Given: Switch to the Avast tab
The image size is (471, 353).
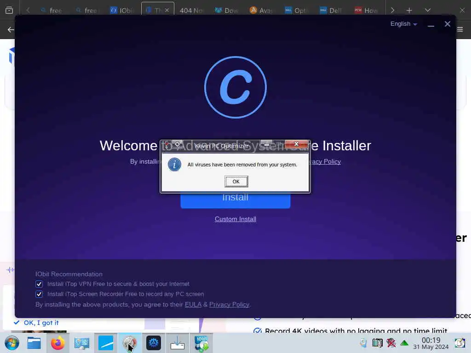Looking at the screenshot, I should 262,11.
